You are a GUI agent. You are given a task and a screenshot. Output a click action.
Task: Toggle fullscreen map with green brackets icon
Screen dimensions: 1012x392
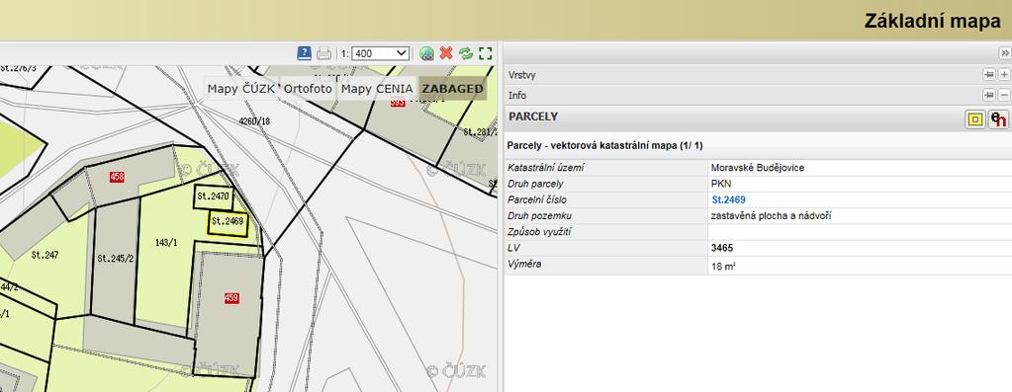(486, 53)
